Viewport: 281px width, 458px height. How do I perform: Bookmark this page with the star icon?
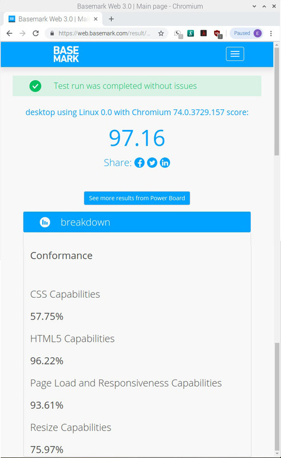[x=161, y=33]
